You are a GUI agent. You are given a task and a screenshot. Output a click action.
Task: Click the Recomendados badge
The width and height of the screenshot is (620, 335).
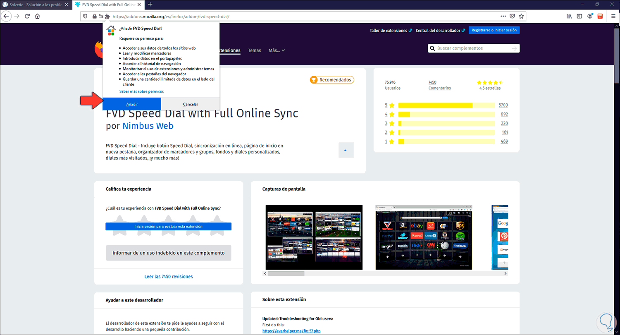332,80
